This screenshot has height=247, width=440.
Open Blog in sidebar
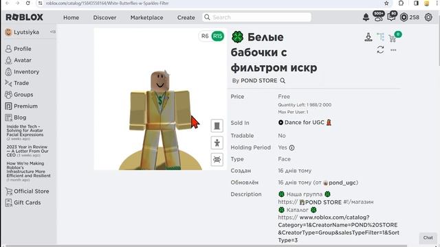(x=16, y=117)
